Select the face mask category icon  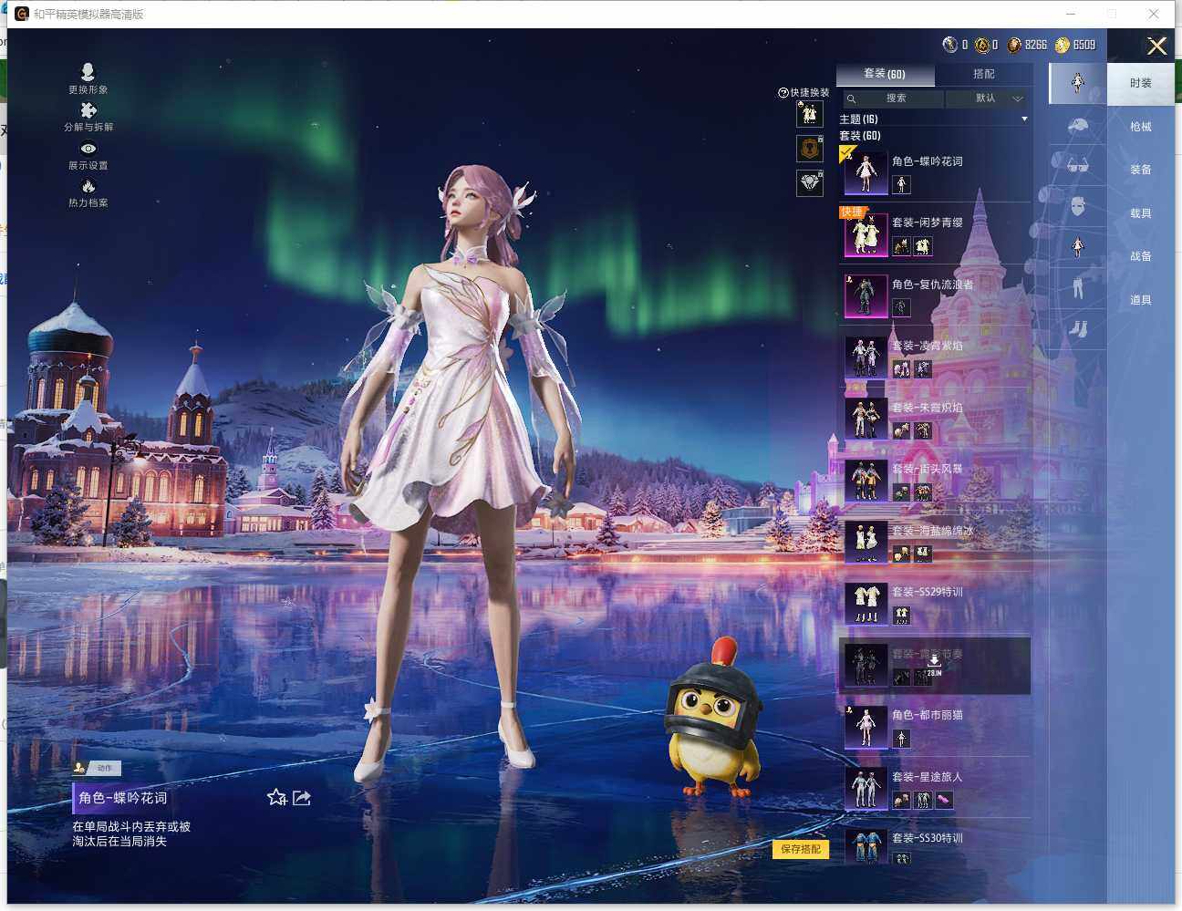(x=1078, y=206)
